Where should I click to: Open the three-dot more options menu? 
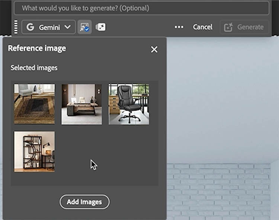pos(179,27)
